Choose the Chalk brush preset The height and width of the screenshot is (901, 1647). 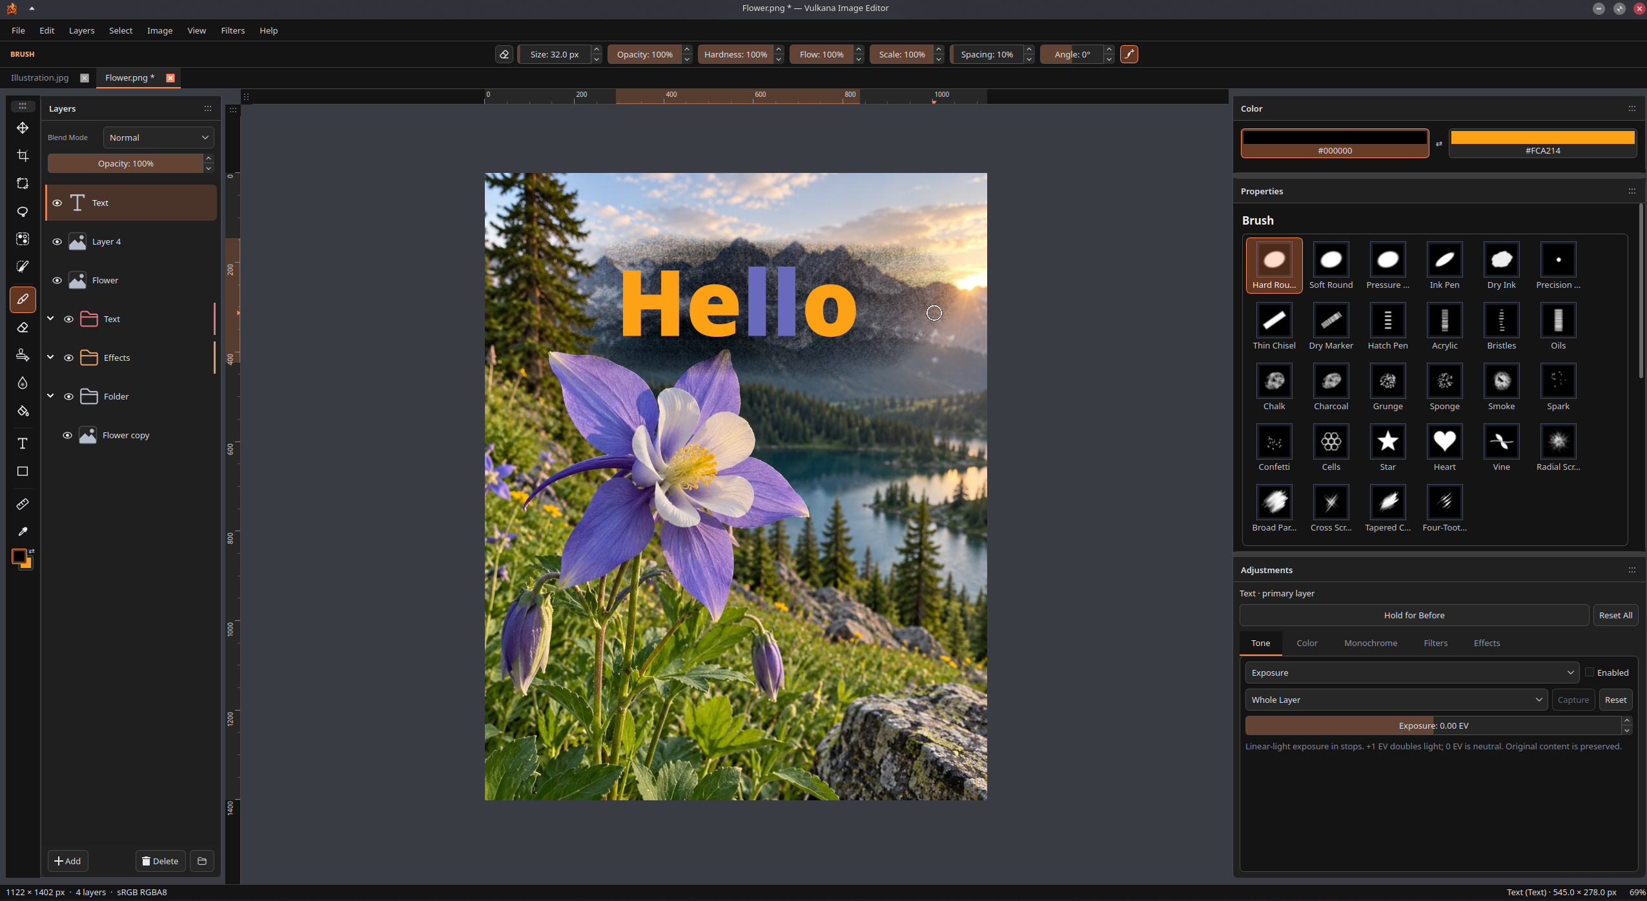pos(1274,387)
